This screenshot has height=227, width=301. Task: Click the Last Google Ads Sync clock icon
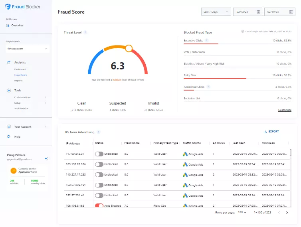[243, 32]
